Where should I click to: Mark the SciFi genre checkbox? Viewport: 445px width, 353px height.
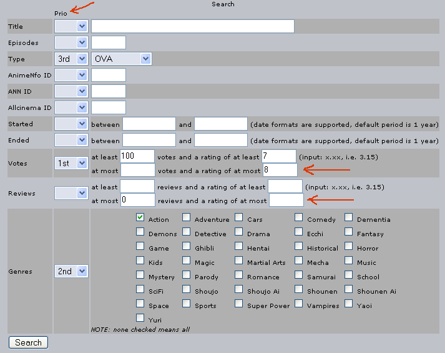tap(140, 290)
